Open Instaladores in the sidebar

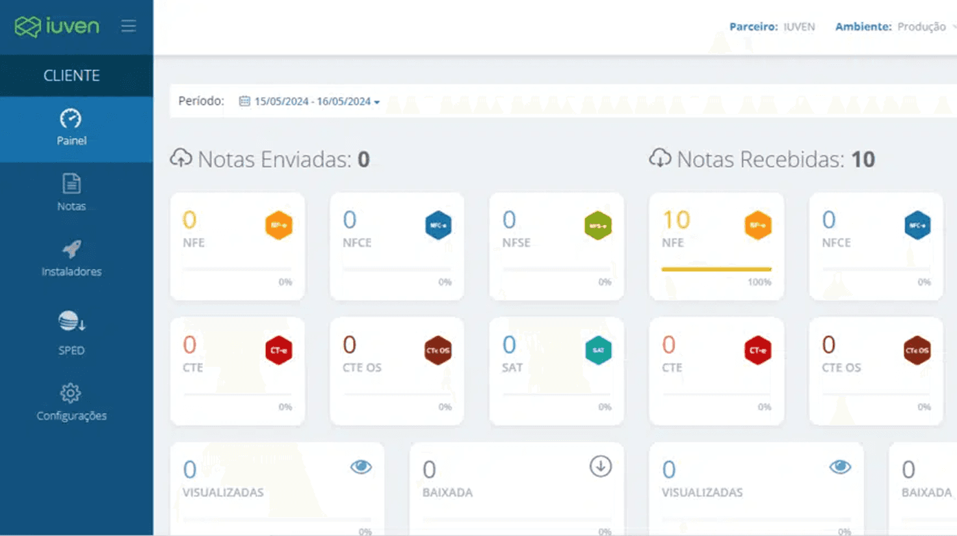click(x=72, y=259)
